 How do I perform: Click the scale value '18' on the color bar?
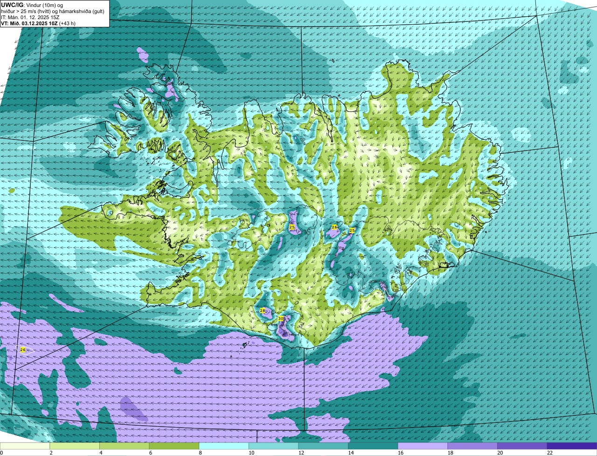click(x=450, y=453)
